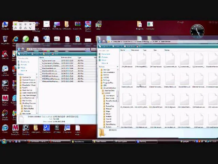This screenshot has width=218, height=164.
Task: Click Computer in right window breadcrumb
Action: pyautogui.click(x=116, y=42)
